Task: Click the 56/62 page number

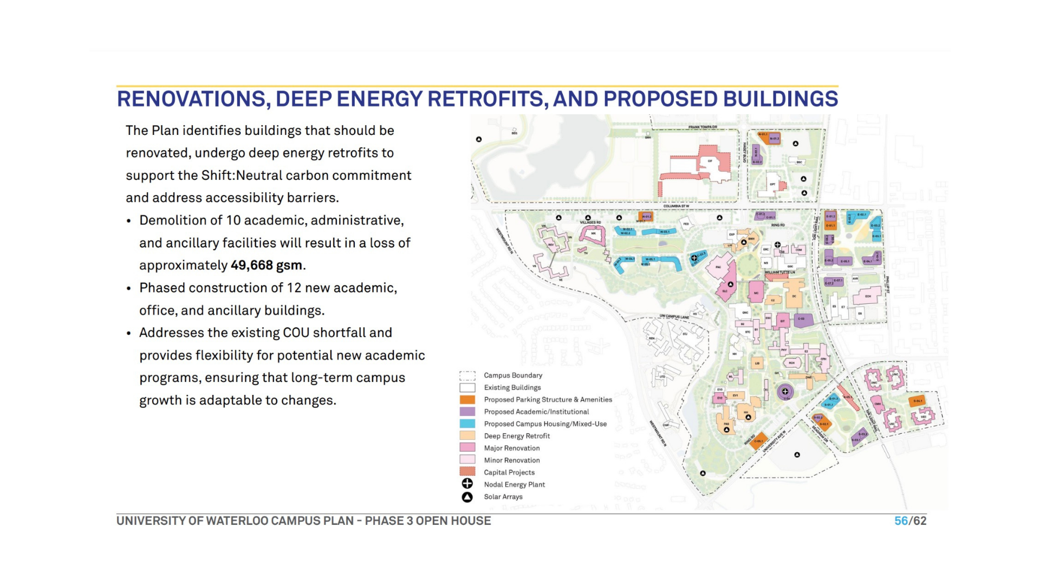Action: tap(910, 521)
